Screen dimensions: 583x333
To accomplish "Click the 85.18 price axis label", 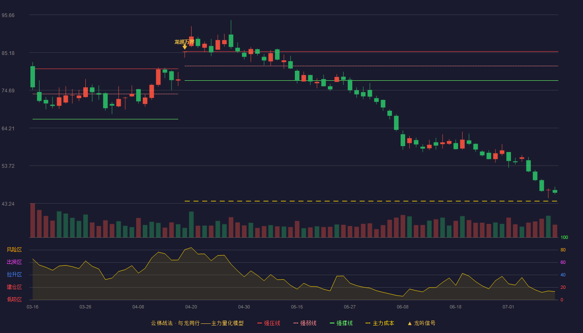I will coord(8,53).
